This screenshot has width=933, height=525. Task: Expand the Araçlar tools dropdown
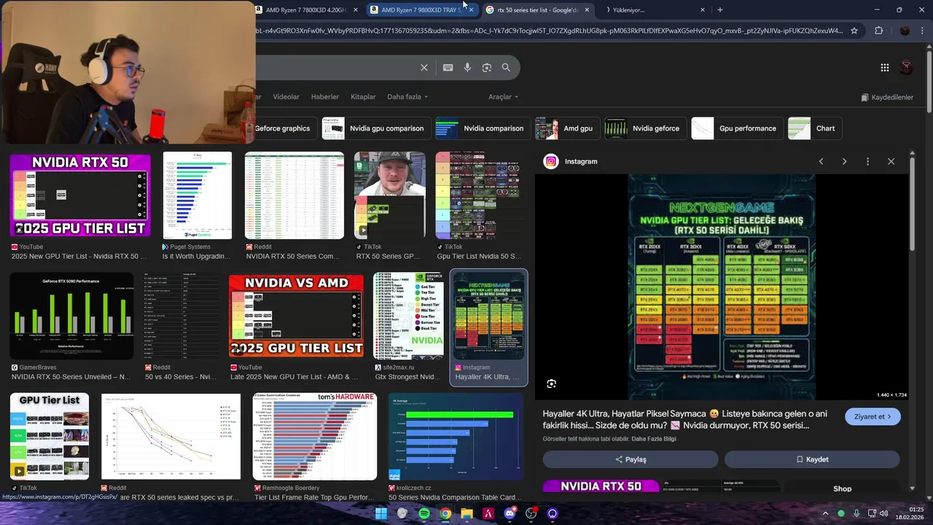(x=503, y=97)
